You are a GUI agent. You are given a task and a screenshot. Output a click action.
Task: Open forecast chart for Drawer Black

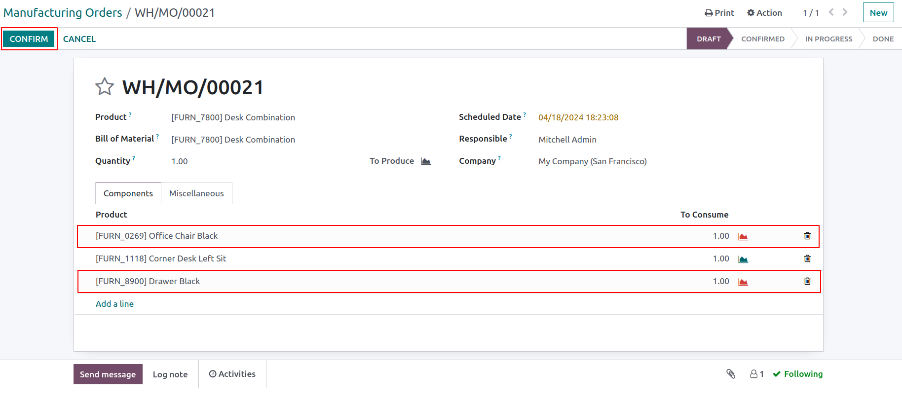[743, 282]
